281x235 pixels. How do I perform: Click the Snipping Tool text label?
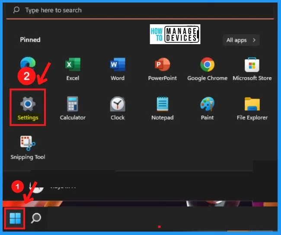28,157
